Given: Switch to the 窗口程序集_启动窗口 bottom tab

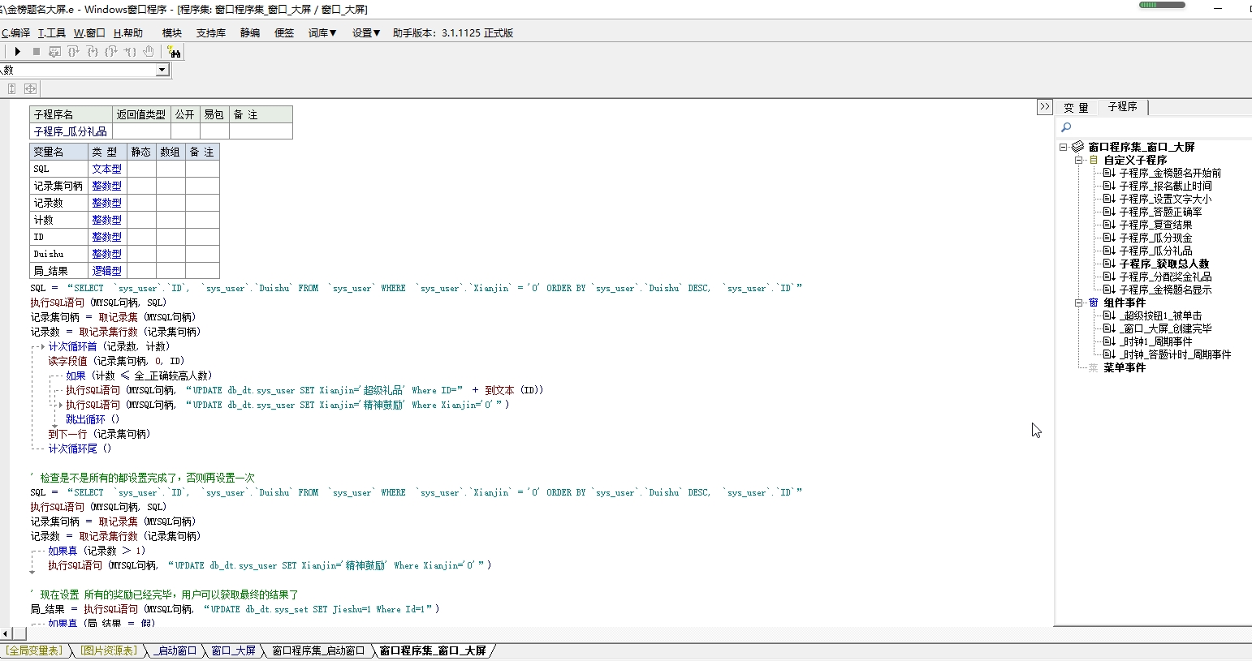Looking at the screenshot, I should tap(318, 650).
